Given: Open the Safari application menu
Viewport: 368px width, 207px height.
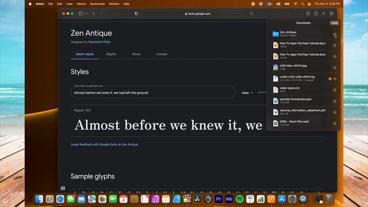Looking at the screenshot, I should (40, 4).
